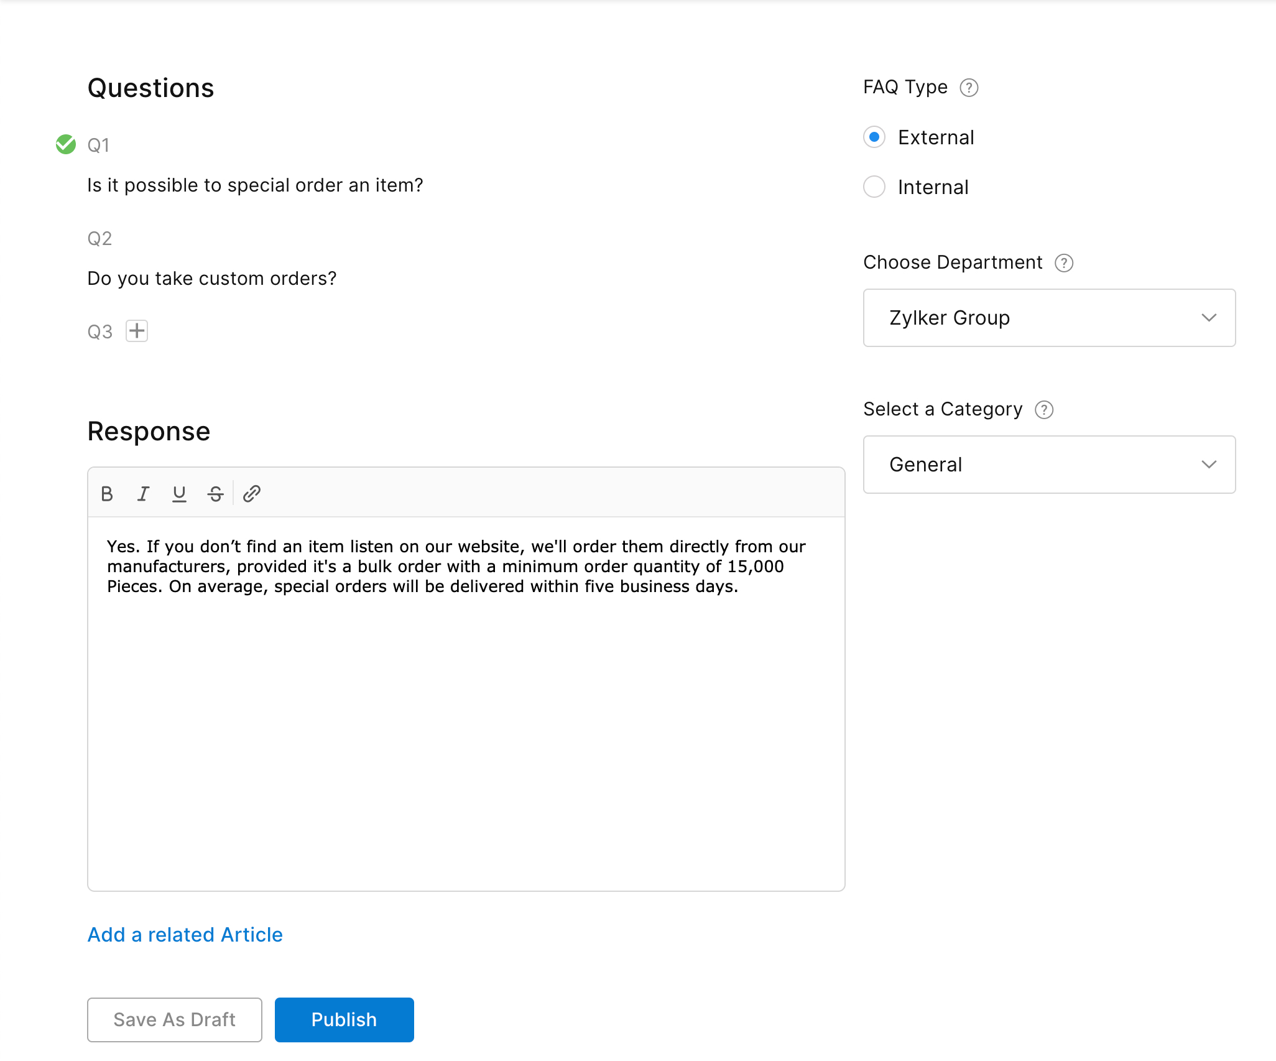This screenshot has width=1276, height=1061.
Task: Show help for Choose Department
Action: pyautogui.click(x=1064, y=263)
